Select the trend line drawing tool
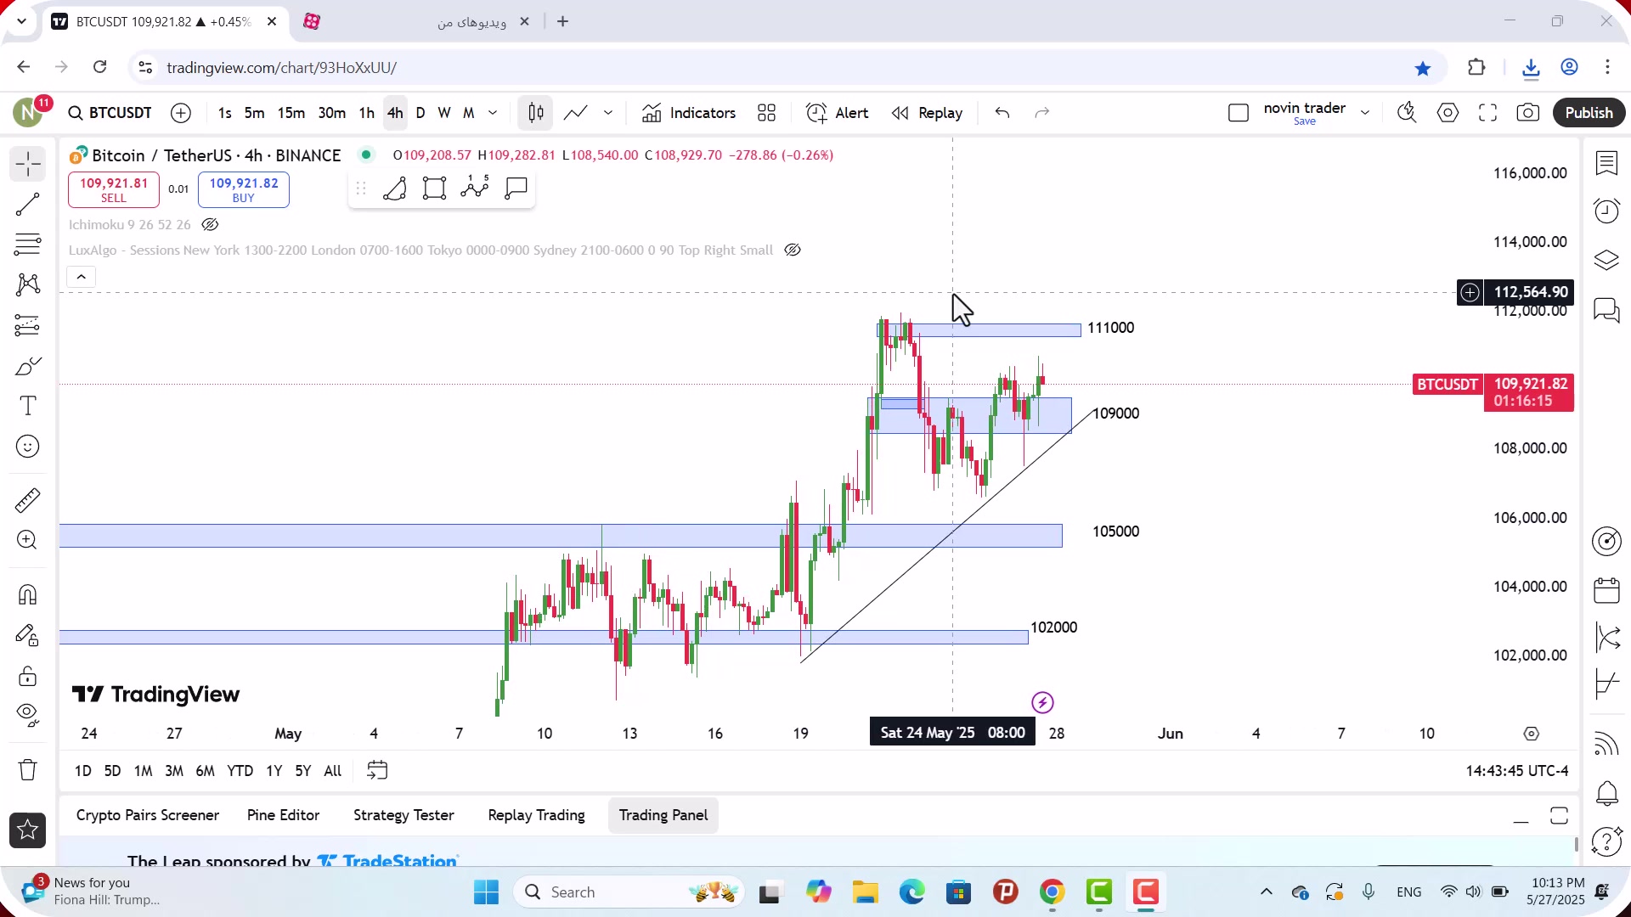The width and height of the screenshot is (1631, 917). coord(27,204)
